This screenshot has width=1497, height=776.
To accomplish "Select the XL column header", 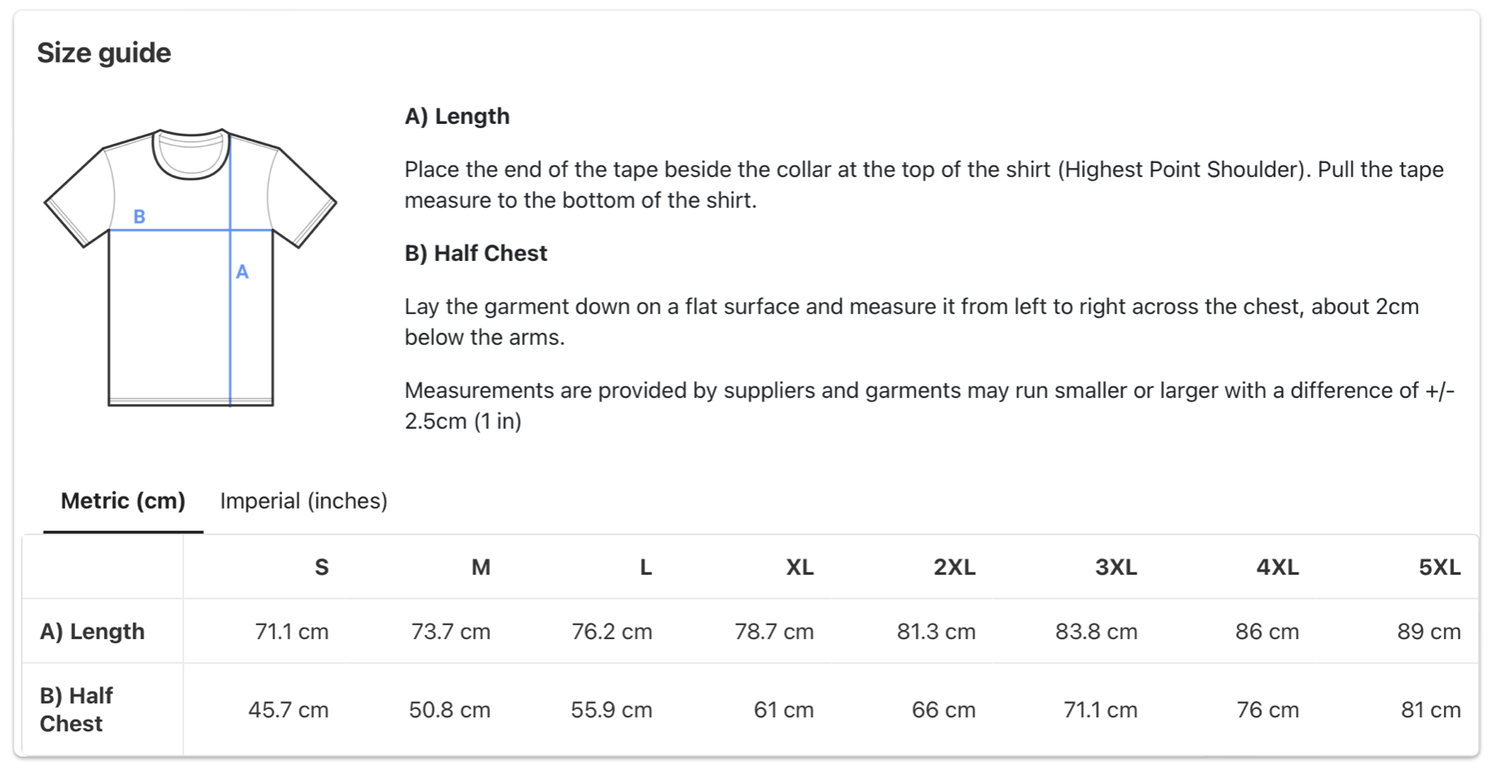I will point(800,567).
